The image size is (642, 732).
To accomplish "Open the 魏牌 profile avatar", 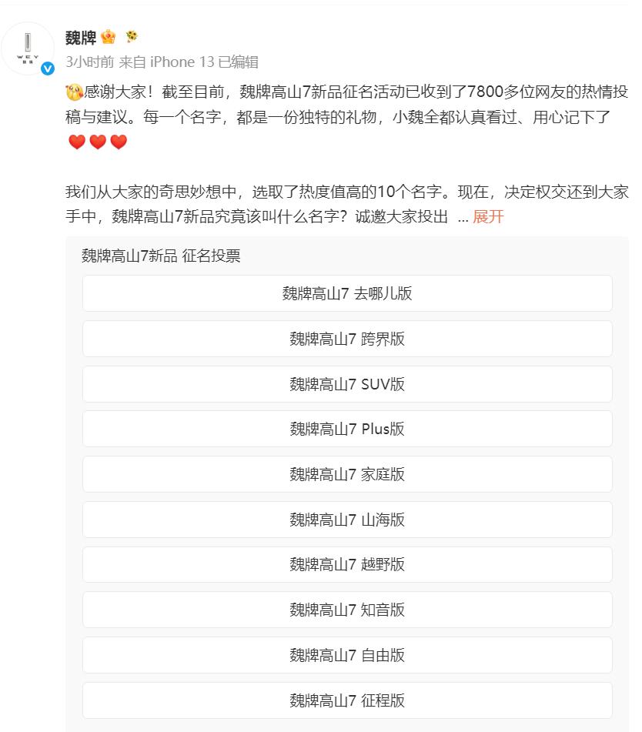I will [28, 48].
